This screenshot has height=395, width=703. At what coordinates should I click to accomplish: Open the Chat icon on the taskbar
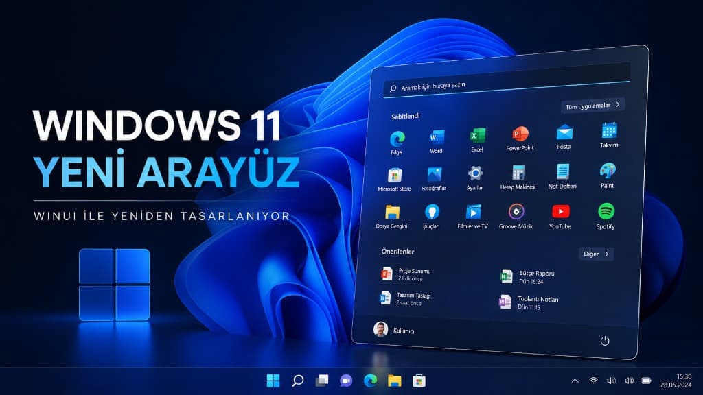[x=346, y=381]
